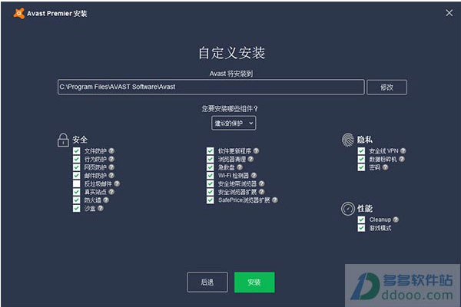
Task: Click the help icon next to 急救盘
Action: coord(240,167)
